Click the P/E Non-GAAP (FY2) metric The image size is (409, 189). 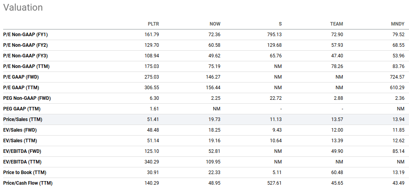pyautogui.click(x=25, y=45)
